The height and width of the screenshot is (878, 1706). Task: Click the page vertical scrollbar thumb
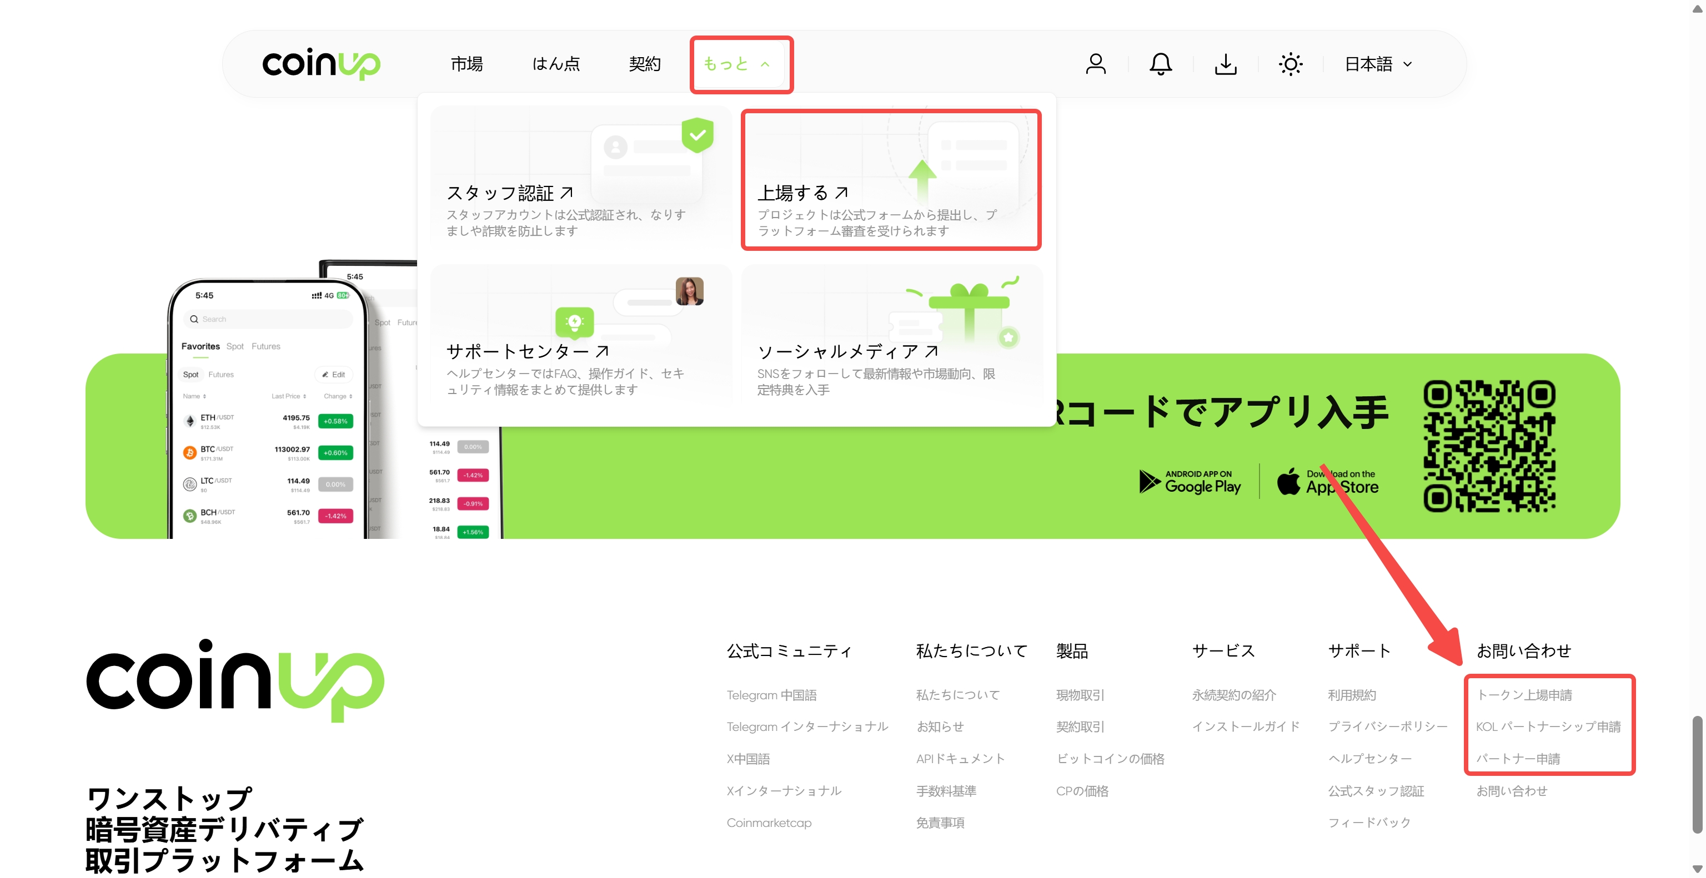click(x=1697, y=774)
